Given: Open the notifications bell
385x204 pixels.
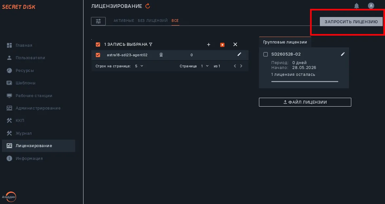Looking at the screenshot, I should coord(357,6).
